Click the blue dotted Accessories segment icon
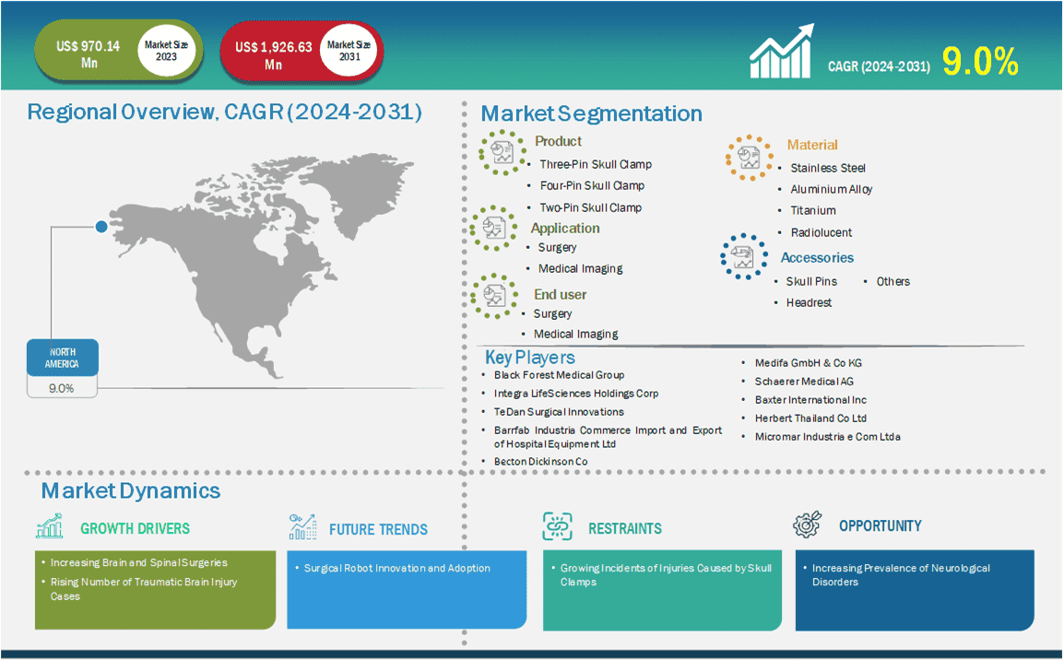The width and height of the screenshot is (1064, 660). click(744, 256)
